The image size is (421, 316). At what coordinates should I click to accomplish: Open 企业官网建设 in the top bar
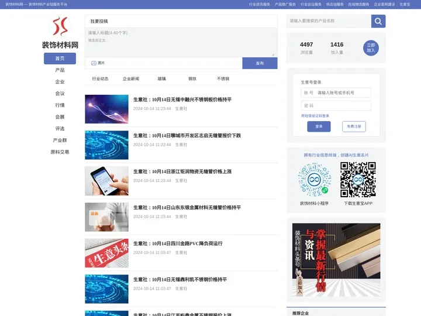point(385,4)
